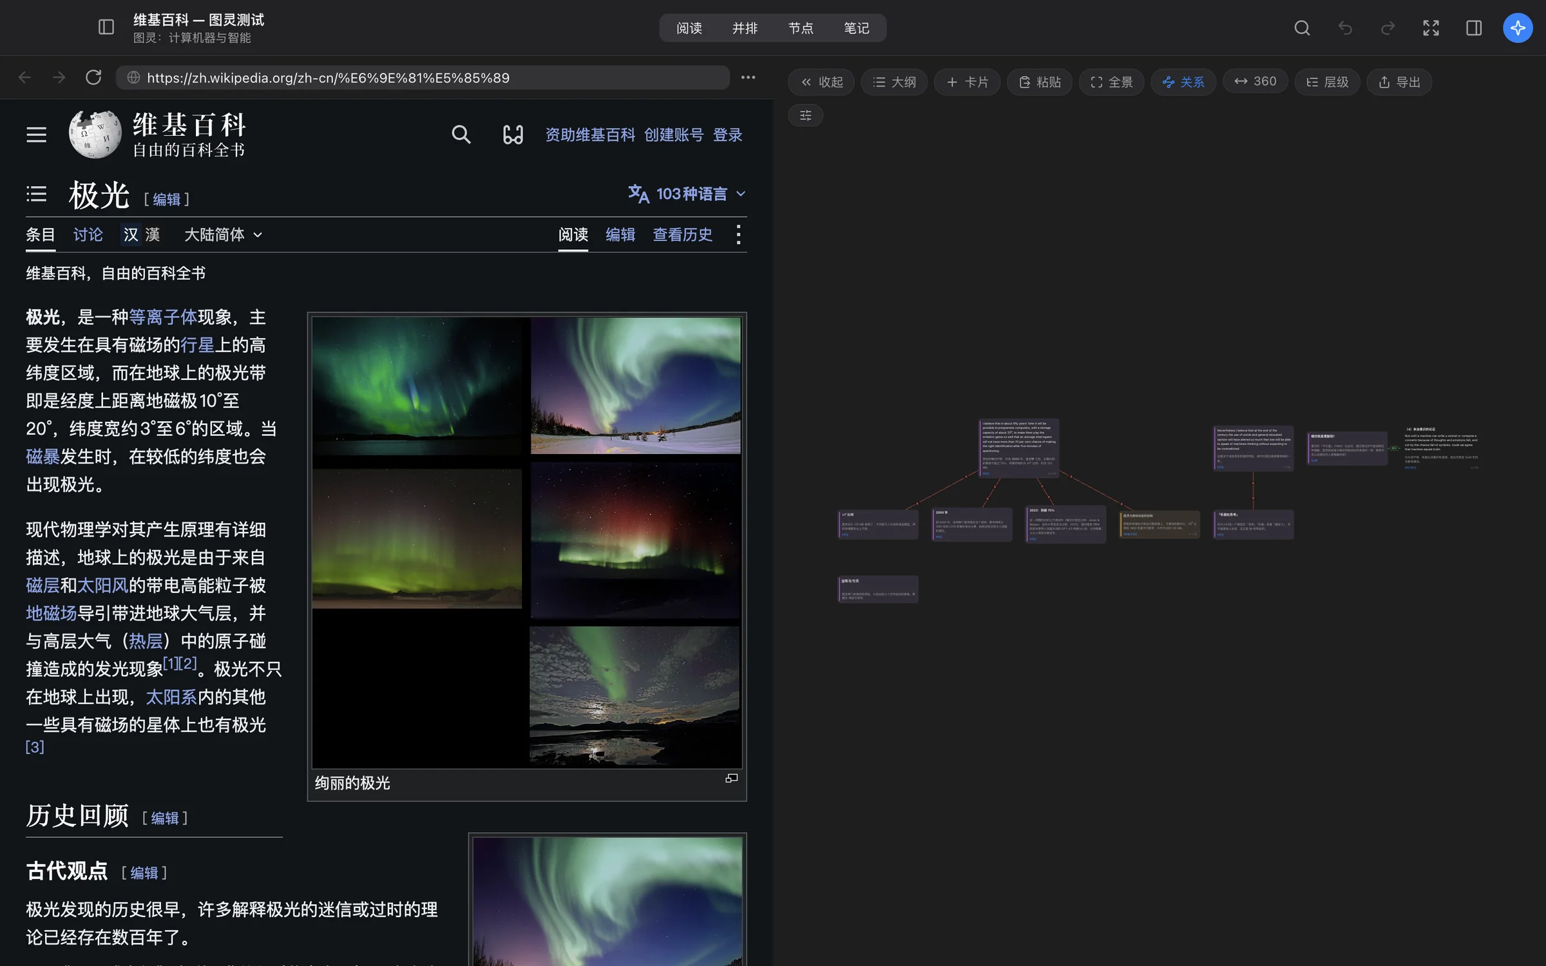Image resolution: width=1546 pixels, height=966 pixels.
Task: Enlarge the 绚丽的极光 image
Action: point(731,778)
